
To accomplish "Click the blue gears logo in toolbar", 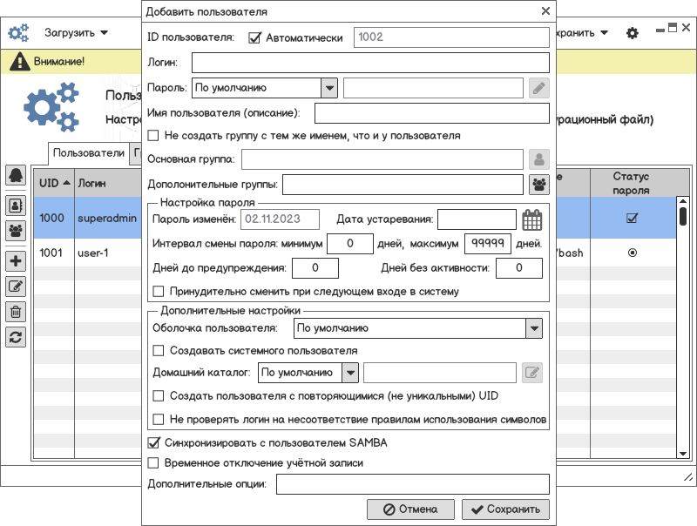I will [x=18, y=33].
